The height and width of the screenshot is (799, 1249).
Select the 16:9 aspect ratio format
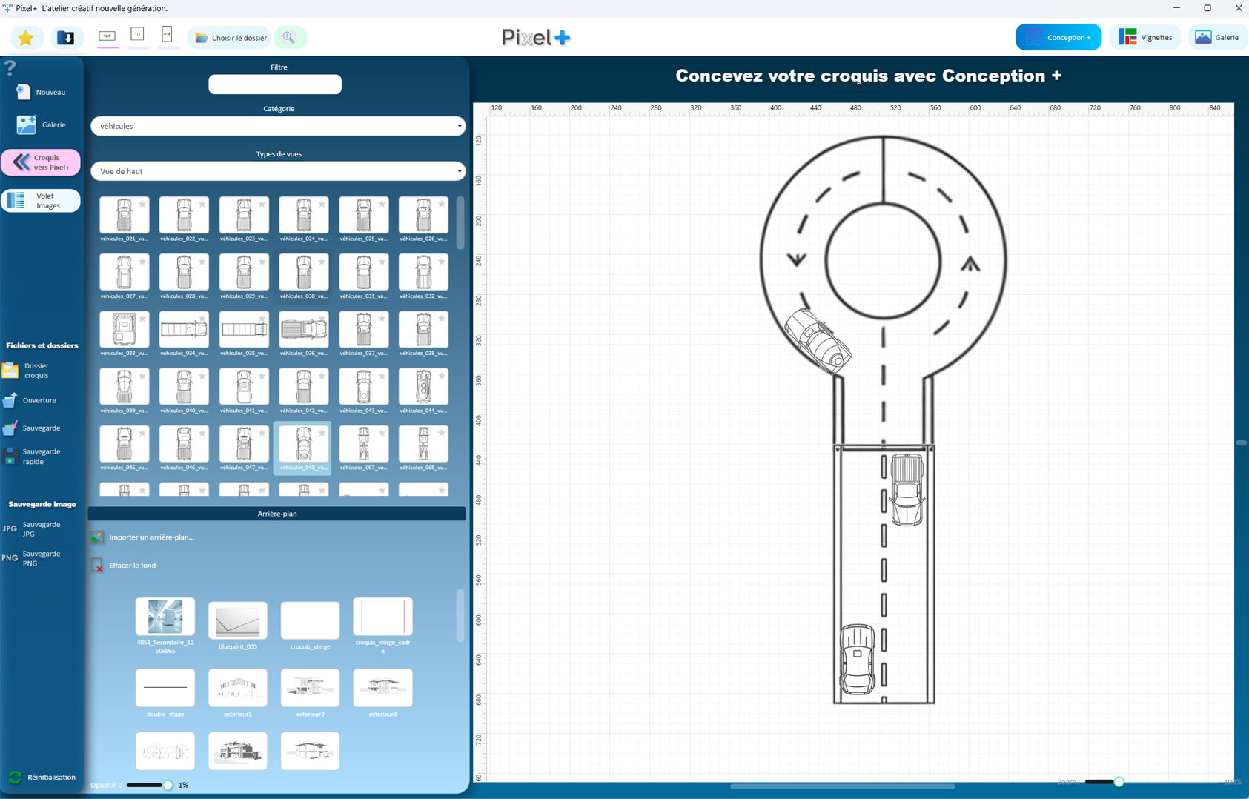(107, 36)
